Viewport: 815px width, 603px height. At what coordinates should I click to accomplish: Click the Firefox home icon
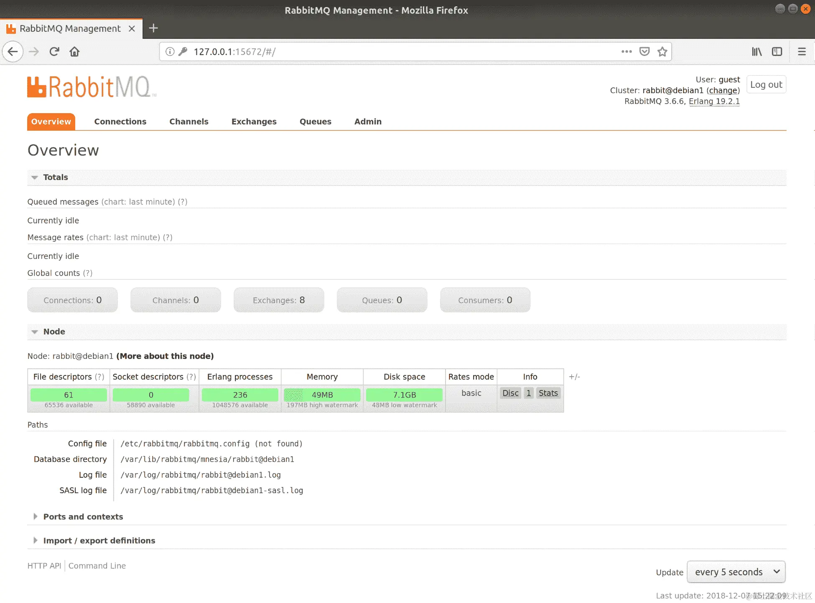74,52
